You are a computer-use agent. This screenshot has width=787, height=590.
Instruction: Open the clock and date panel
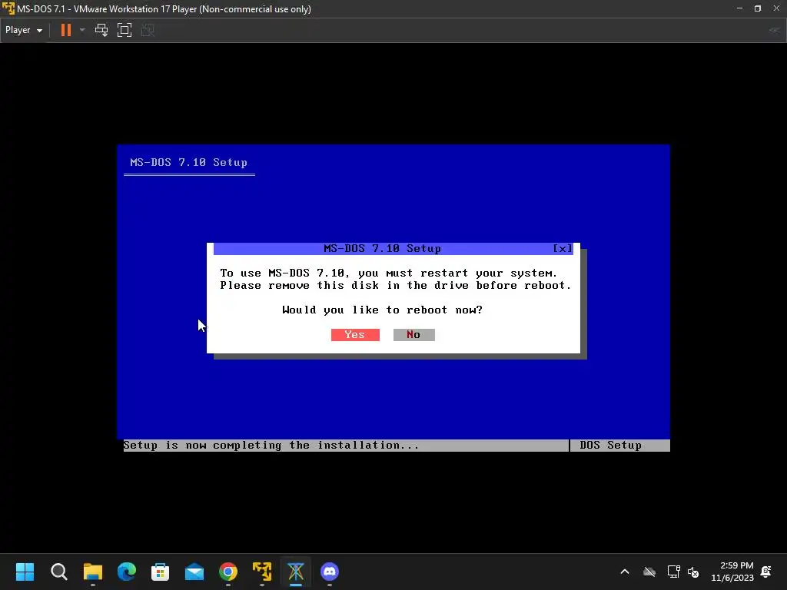point(732,572)
